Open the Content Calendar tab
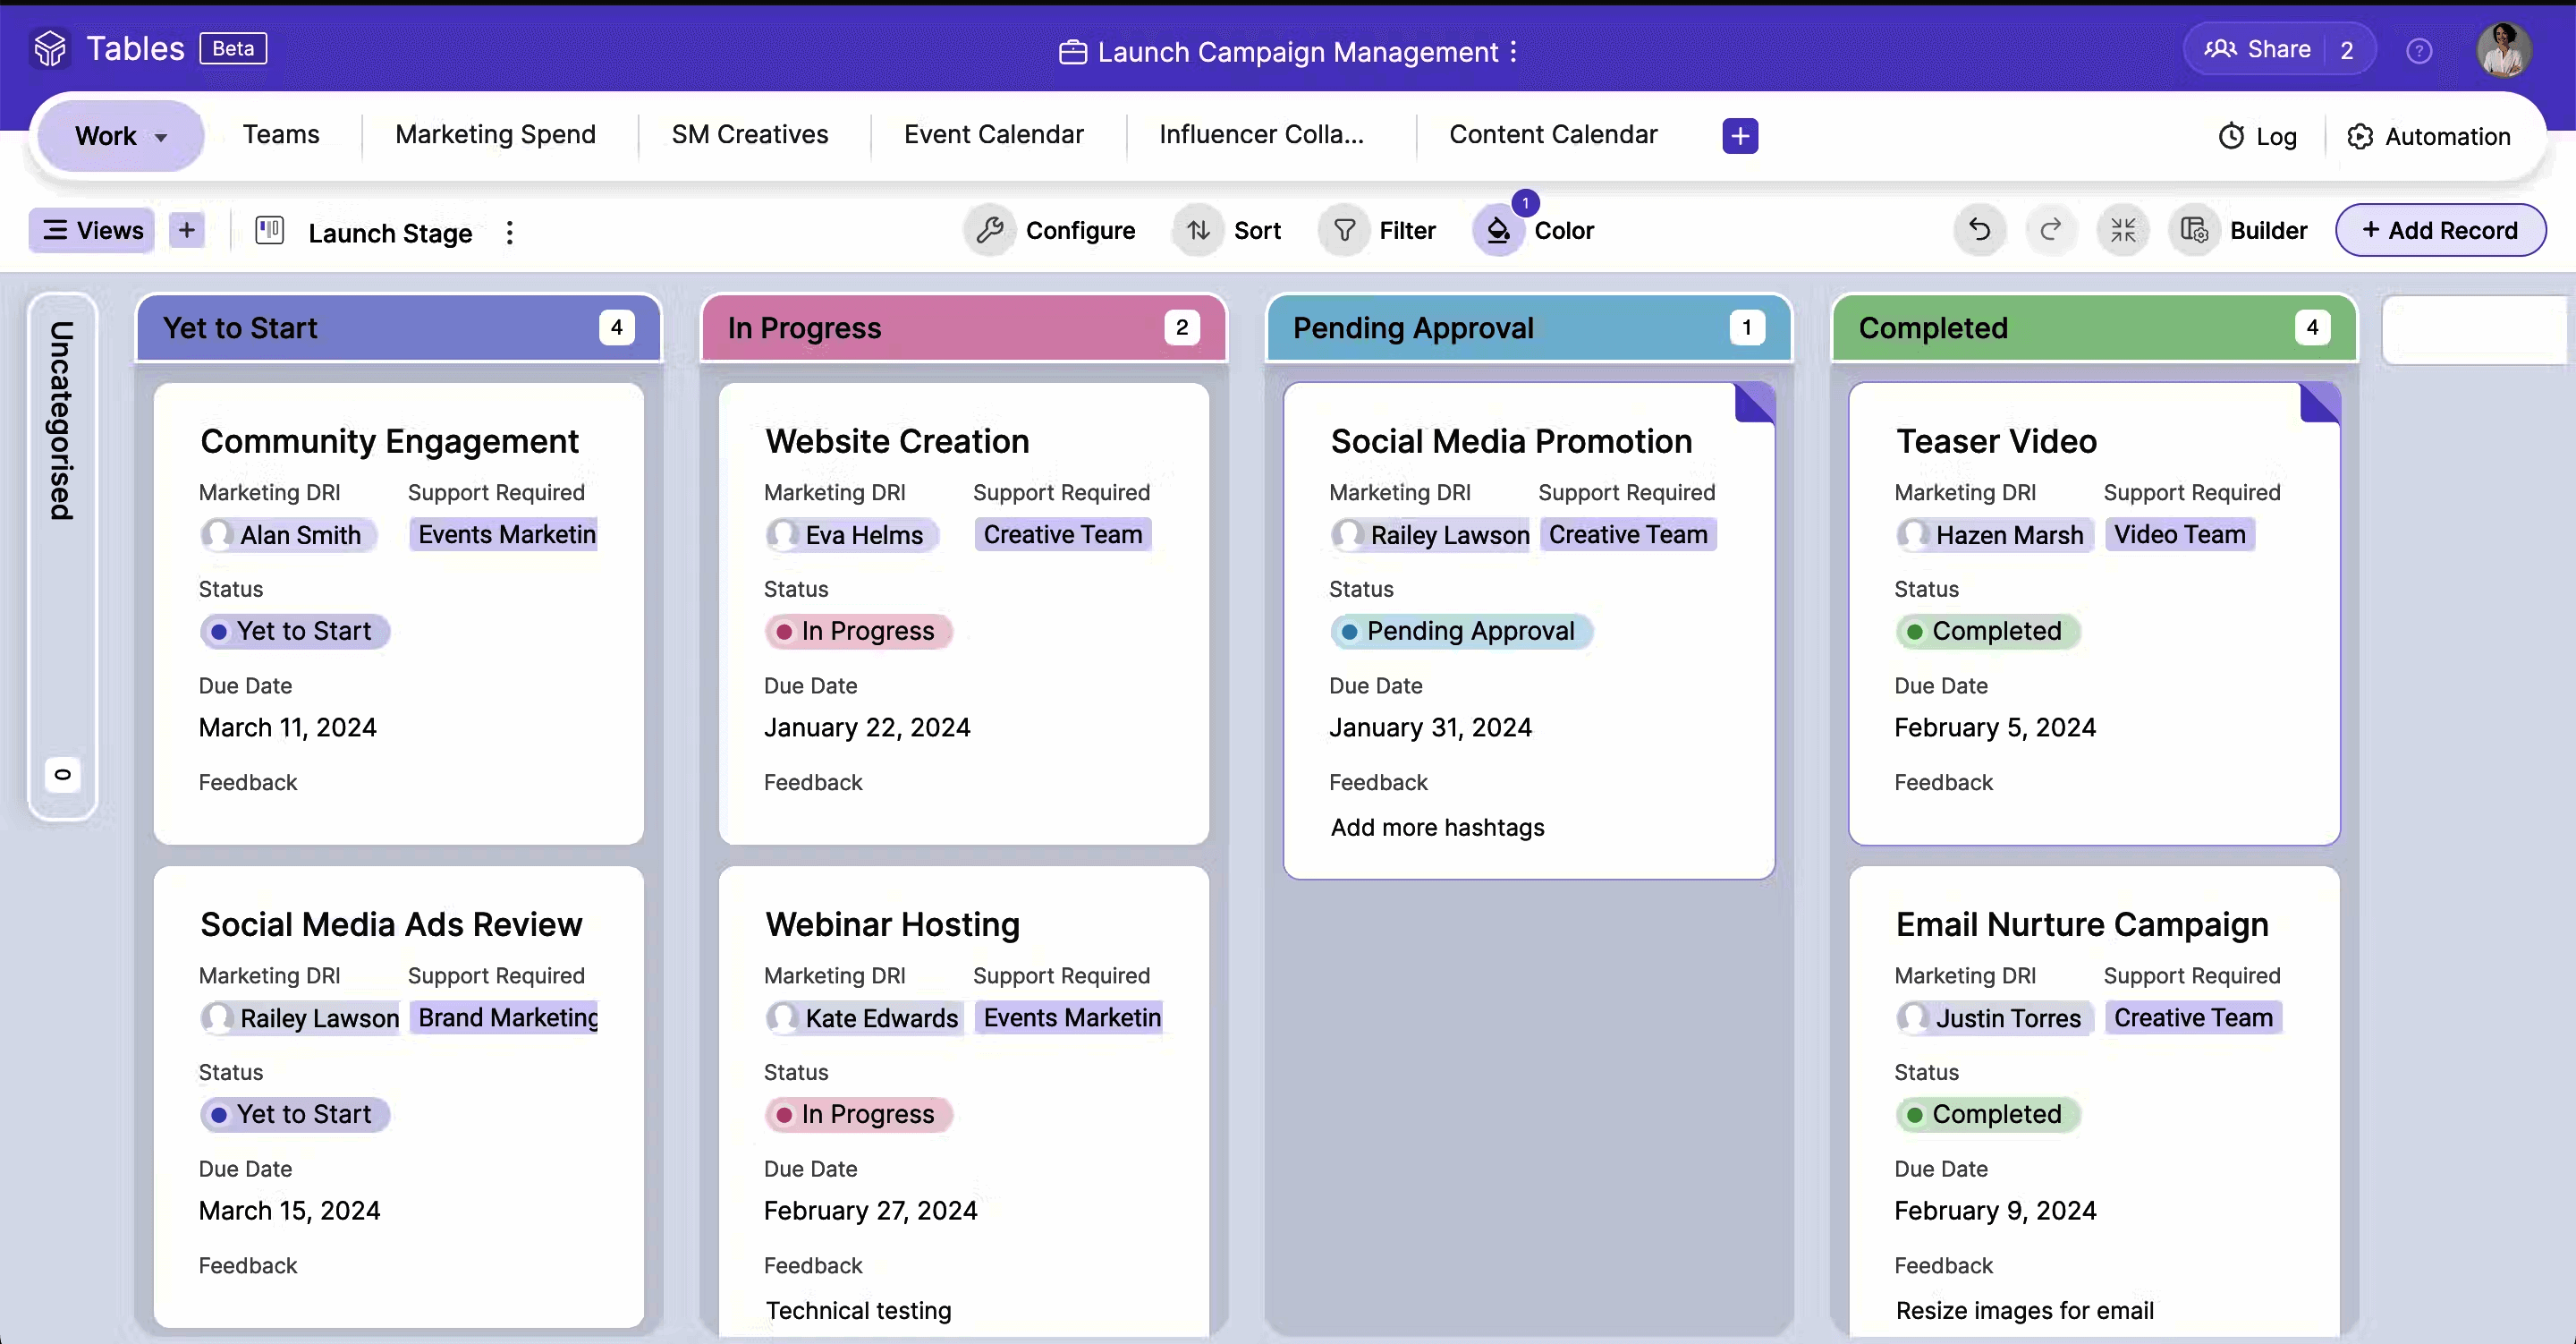The image size is (2576, 1344). pos(1553,133)
